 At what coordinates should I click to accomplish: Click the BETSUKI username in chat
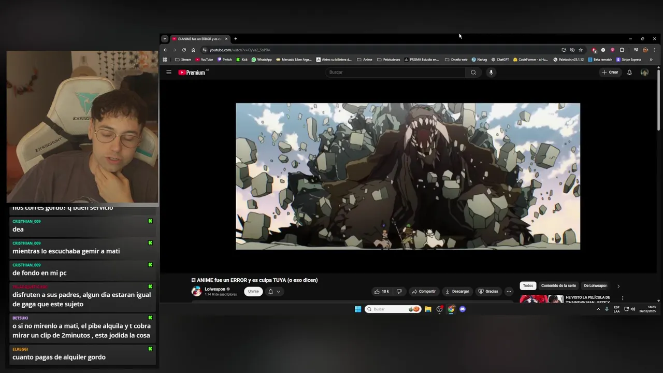point(20,318)
